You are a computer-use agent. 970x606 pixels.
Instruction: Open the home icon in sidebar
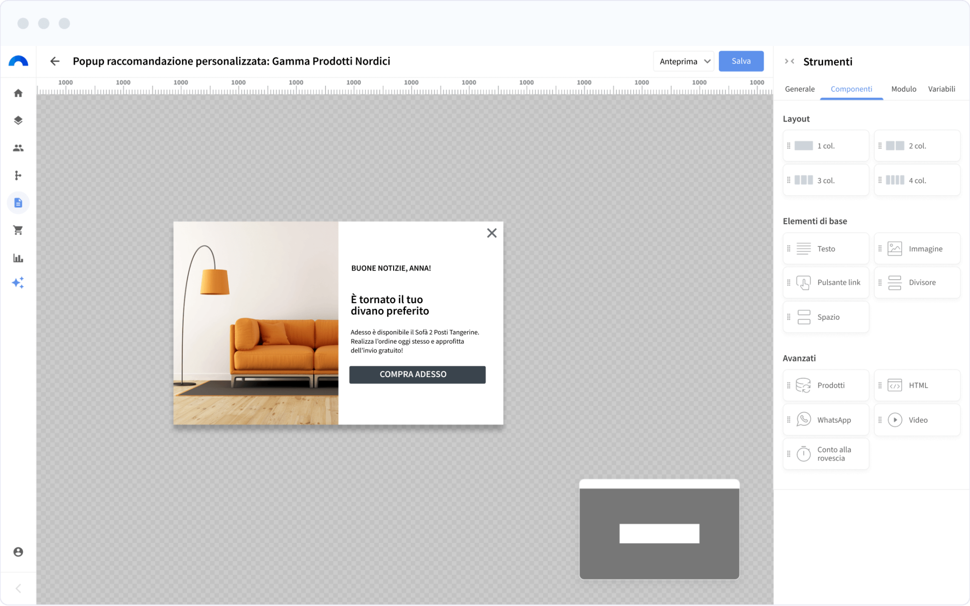[x=18, y=93]
